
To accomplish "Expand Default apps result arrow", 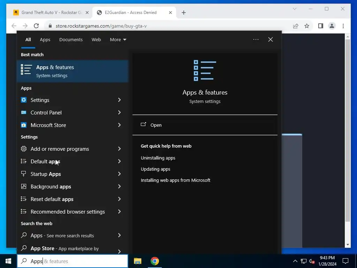I will pyautogui.click(x=119, y=161).
